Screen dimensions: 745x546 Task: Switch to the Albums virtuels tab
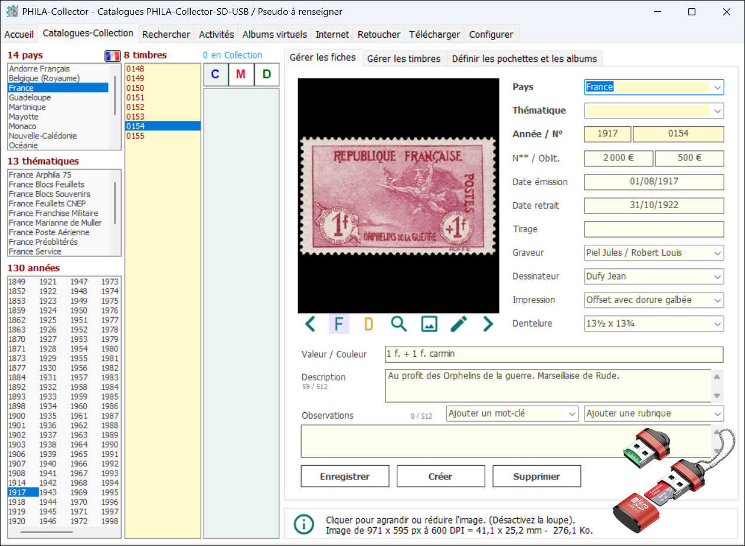[275, 34]
